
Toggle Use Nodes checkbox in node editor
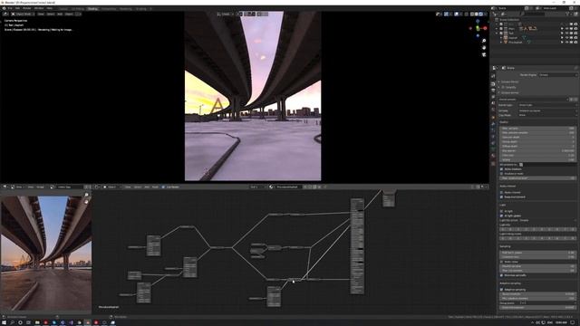click(163, 187)
